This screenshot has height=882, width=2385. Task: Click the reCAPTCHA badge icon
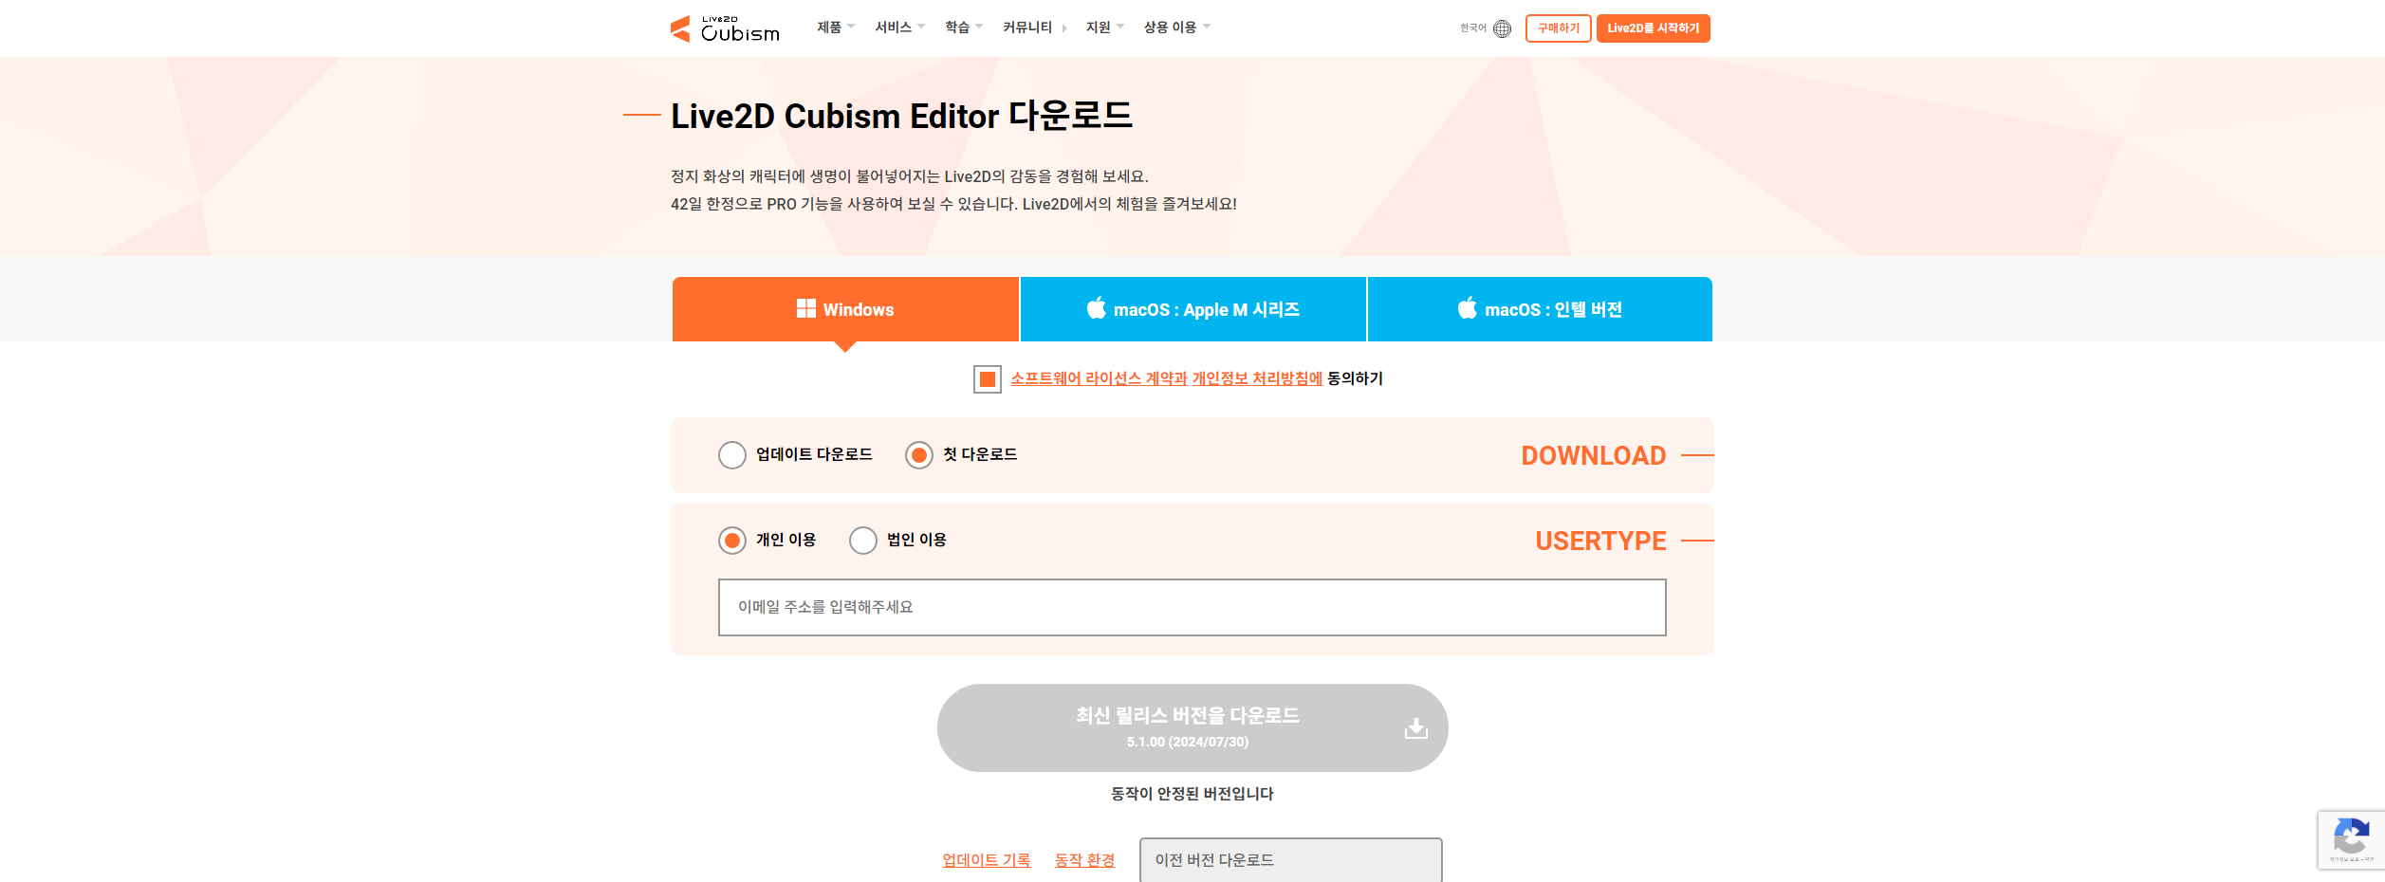(x=2351, y=837)
